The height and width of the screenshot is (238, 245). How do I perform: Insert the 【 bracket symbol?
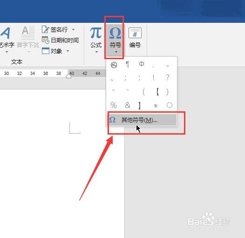pyautogui.click(x=157, y=92)
